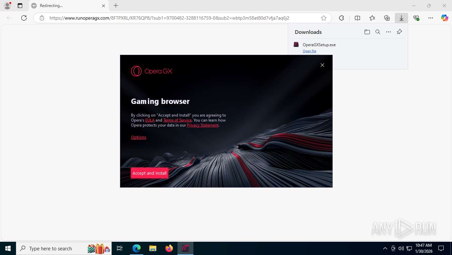Viewport: 452px width, 255px height.
Task: Open the downloads folder icon
Action: point(367,32)
